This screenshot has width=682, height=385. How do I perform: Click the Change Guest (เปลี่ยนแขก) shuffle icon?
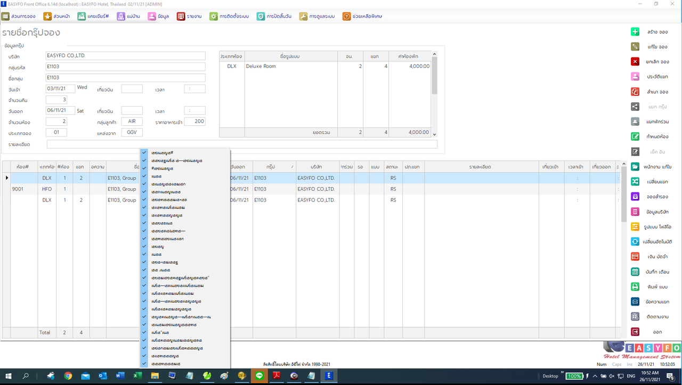635,182
